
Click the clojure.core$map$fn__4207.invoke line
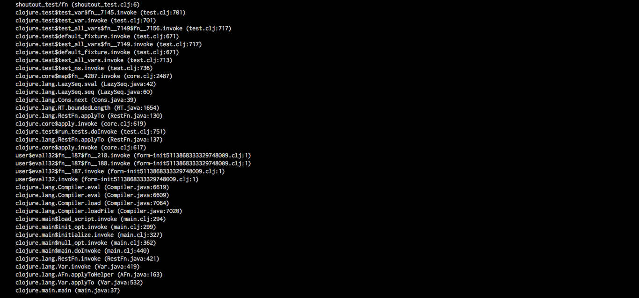tap(94, 76)
